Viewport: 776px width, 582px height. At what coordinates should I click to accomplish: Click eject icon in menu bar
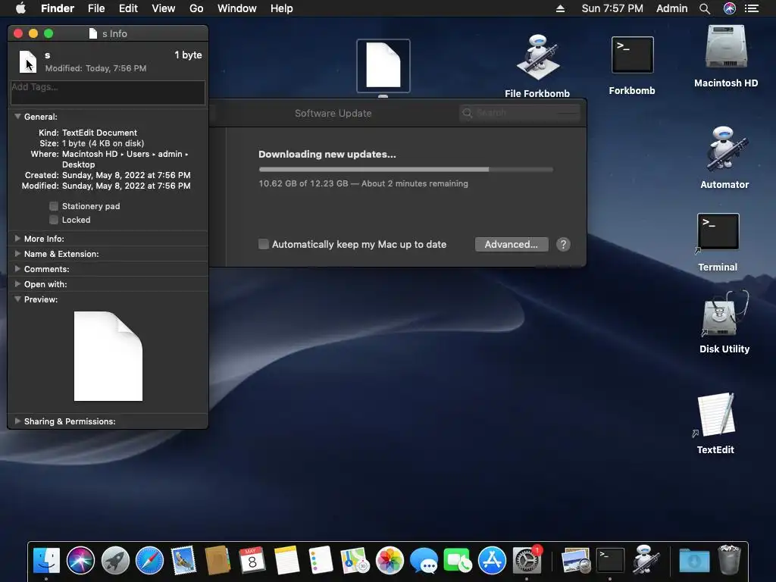560,8
